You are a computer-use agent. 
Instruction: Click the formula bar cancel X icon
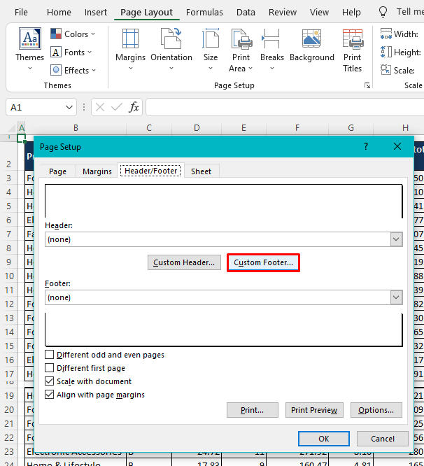click(100, 107)
